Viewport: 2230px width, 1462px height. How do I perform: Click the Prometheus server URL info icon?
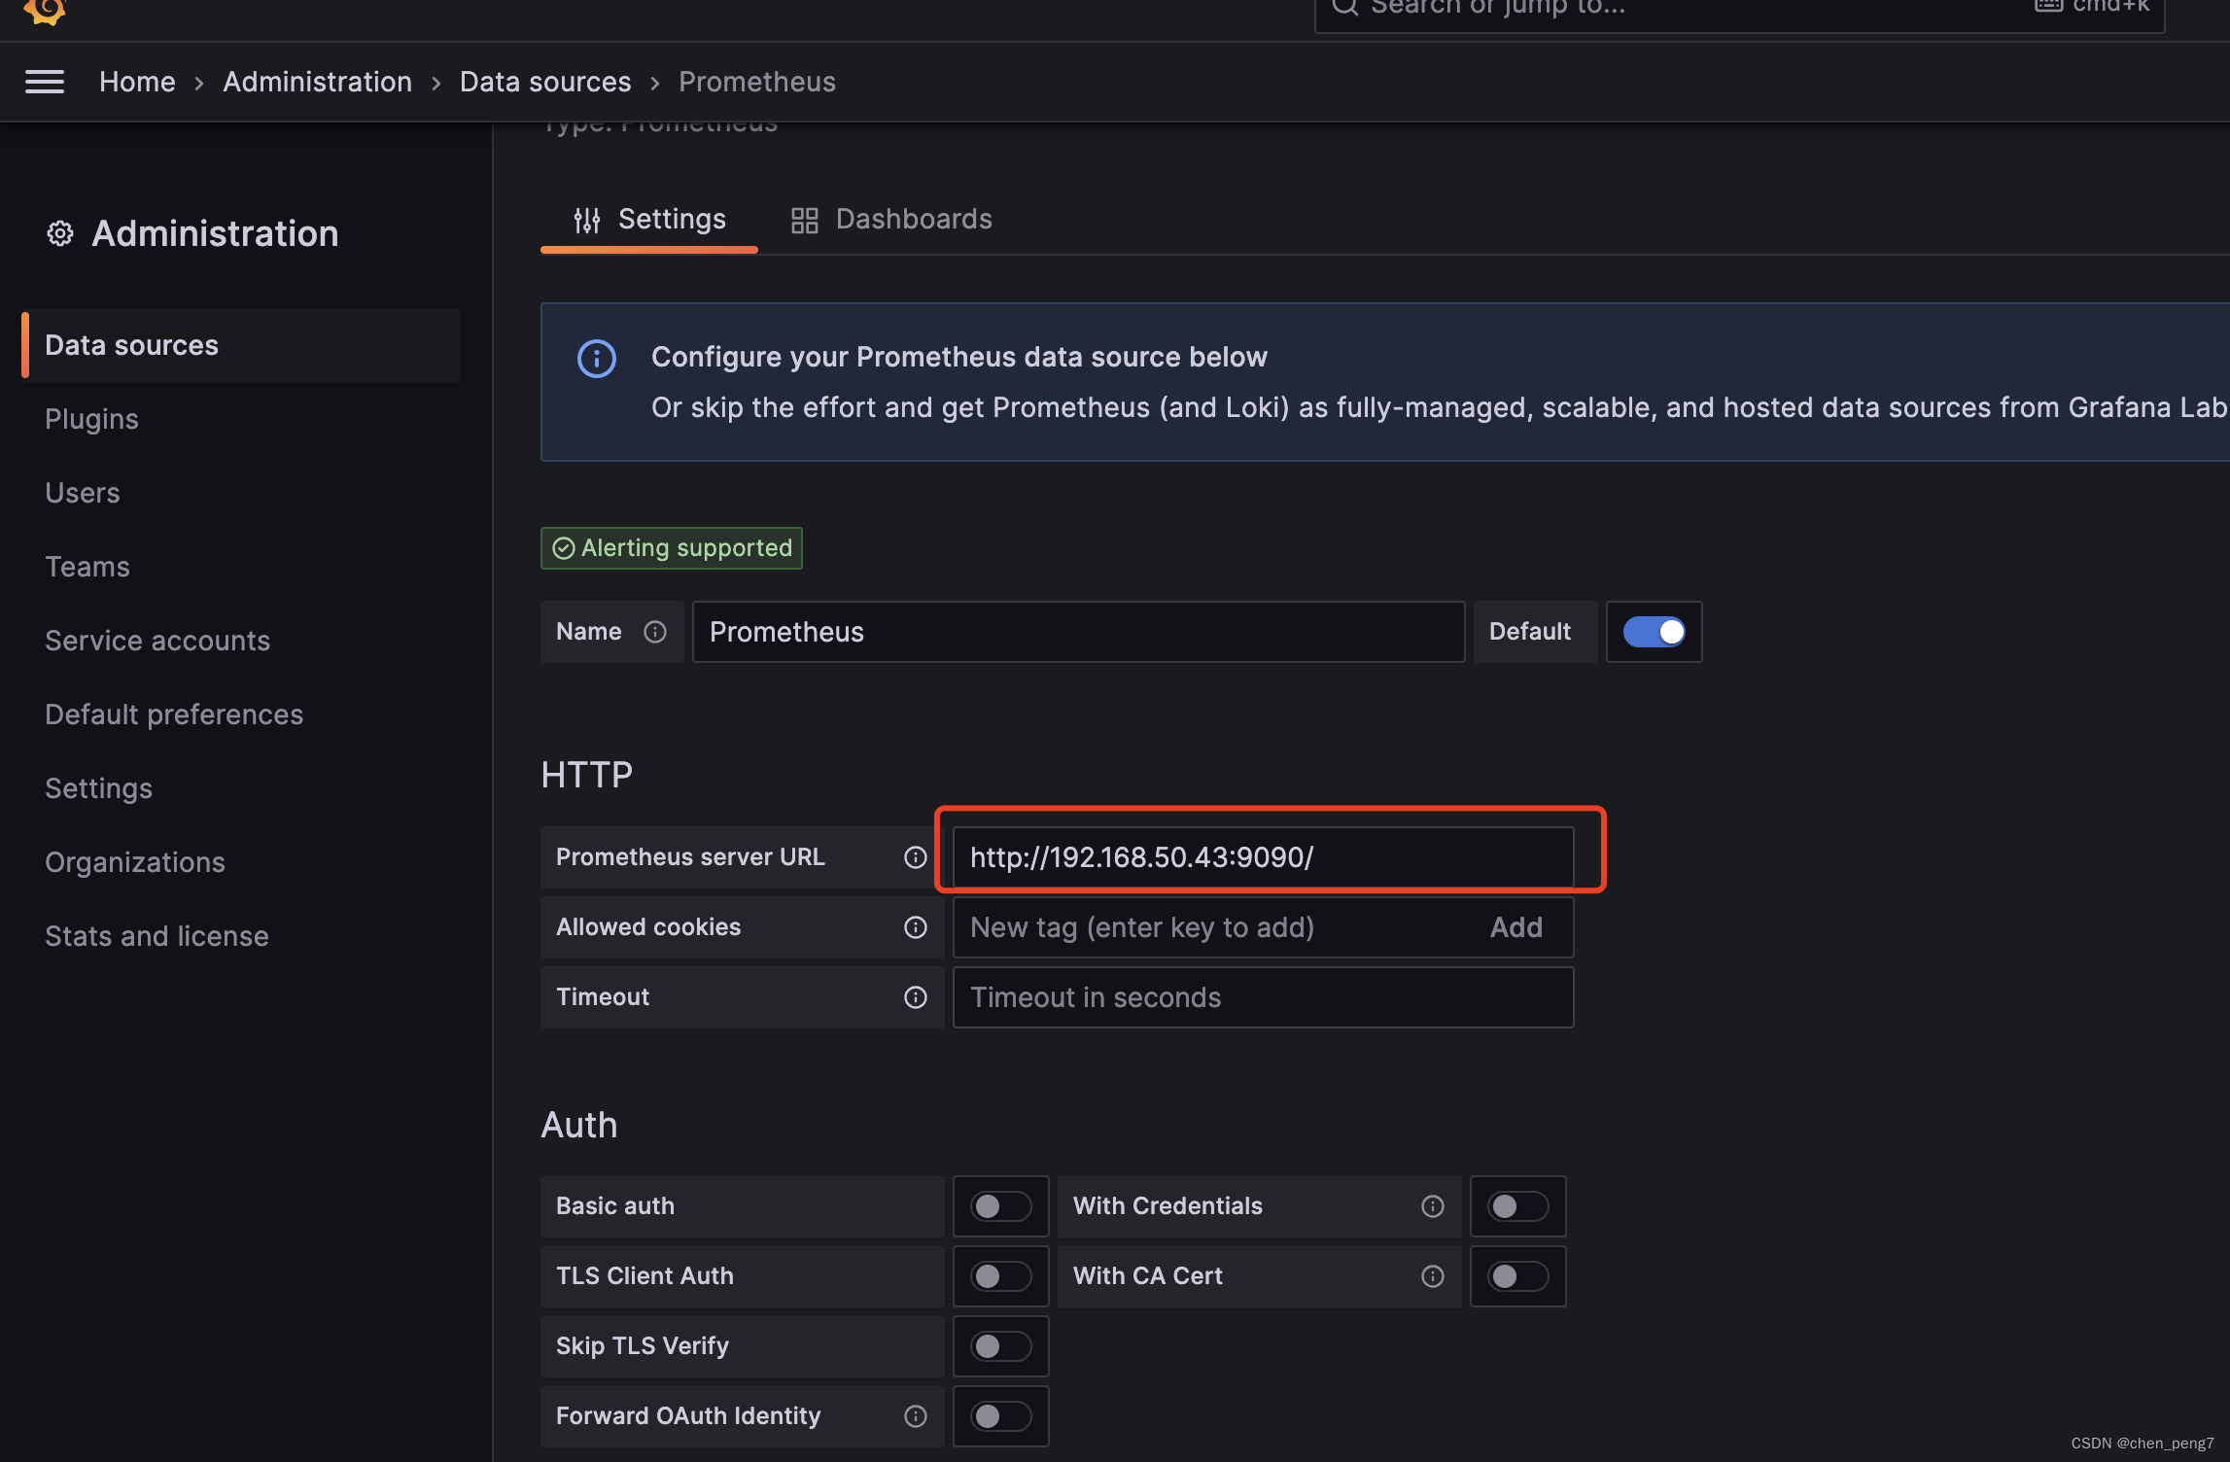tap(915, 857)
